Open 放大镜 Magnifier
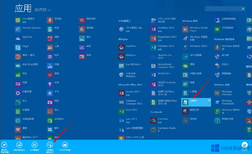 pyautogui.click(x=222, y=57)
